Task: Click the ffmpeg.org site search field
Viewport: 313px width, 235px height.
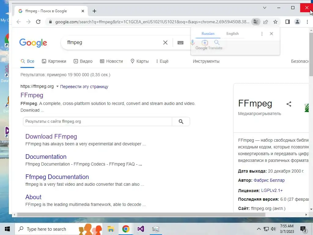Action: 98,121
